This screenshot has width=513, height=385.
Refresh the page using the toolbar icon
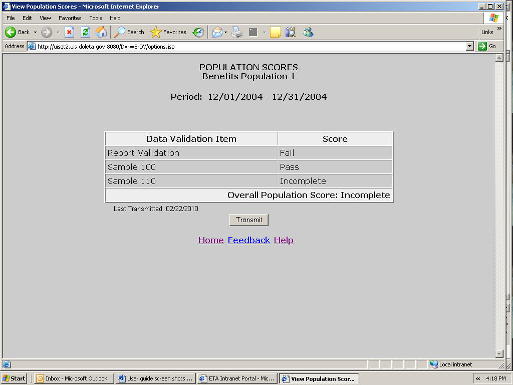click(x=85, y=32)
